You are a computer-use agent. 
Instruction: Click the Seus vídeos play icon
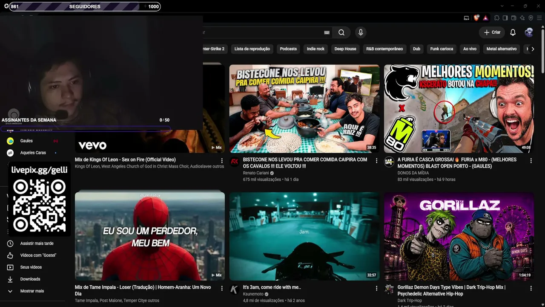(x=10, y=267)
